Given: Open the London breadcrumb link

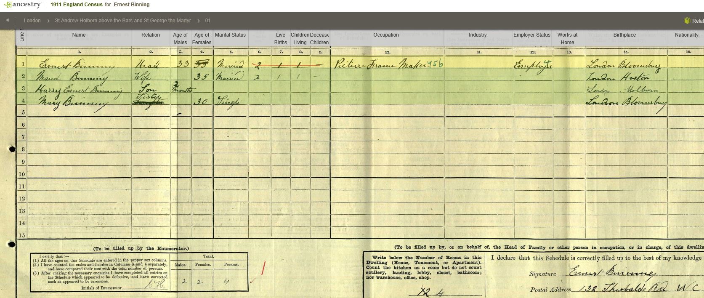Looking at the screenshot, I should pos(32,21).
